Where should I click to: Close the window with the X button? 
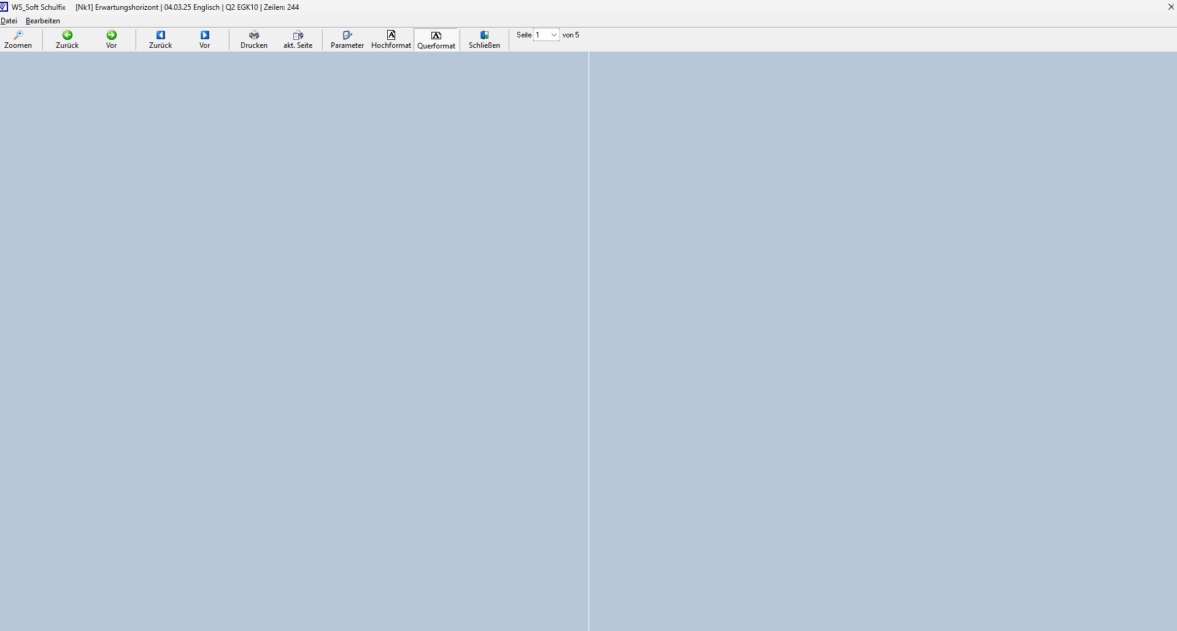pos(1170,7)
